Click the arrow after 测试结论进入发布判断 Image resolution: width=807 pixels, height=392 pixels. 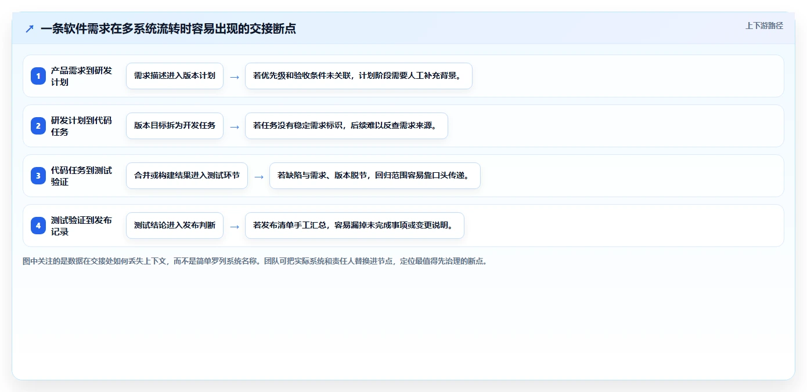pyautogui.click(x=235, y=226)
